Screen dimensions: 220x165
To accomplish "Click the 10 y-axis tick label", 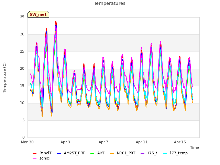I will (22, 103).
